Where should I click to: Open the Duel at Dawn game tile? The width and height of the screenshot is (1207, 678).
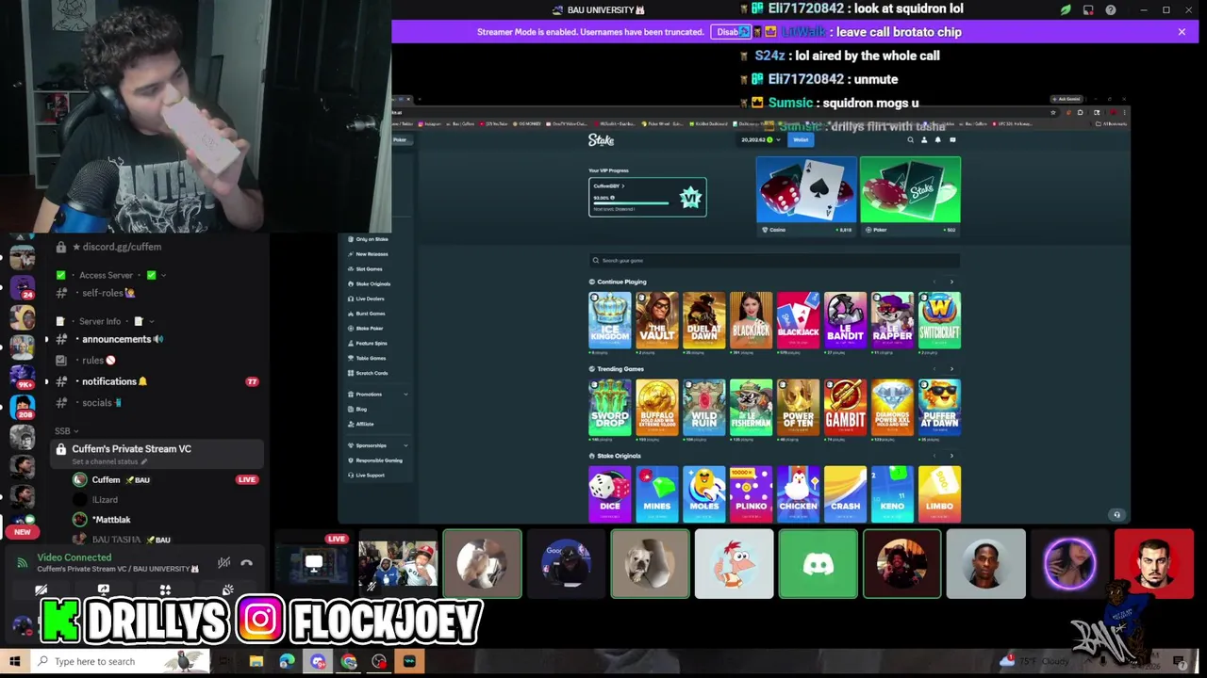coord(704,320)
